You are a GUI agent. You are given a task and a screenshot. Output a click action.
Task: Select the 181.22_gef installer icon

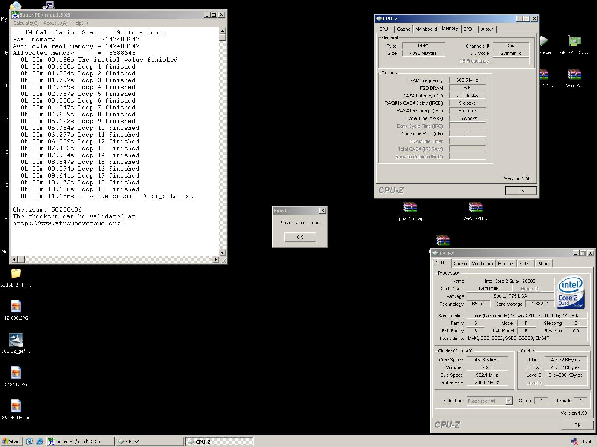pyautogui.click(x=16, y=339)
